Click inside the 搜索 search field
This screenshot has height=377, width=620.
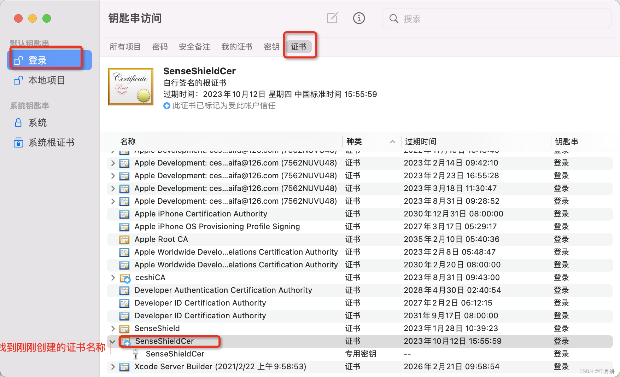[496, 18]
